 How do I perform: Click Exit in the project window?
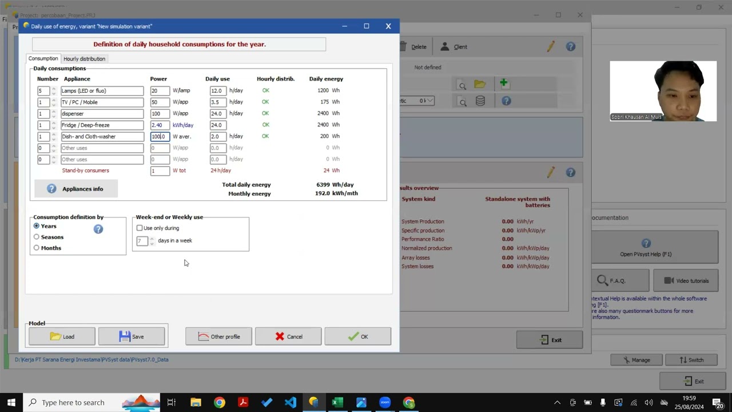pyautogui.click(x=550, y=340)
